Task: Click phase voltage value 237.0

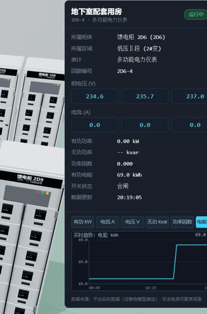Action: click(x=189, y=96)
